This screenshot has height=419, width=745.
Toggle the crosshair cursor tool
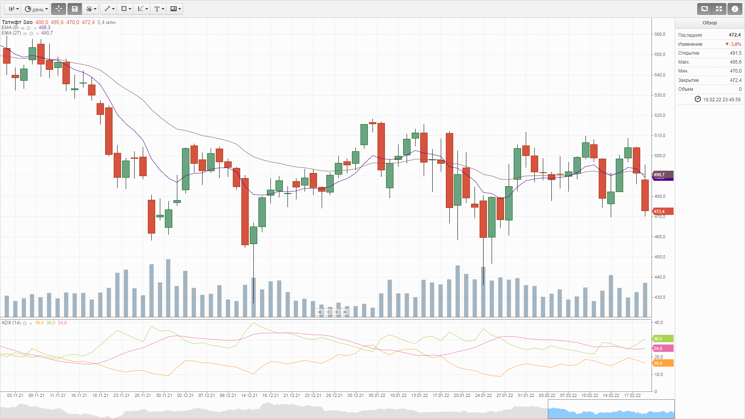[59, 9]
